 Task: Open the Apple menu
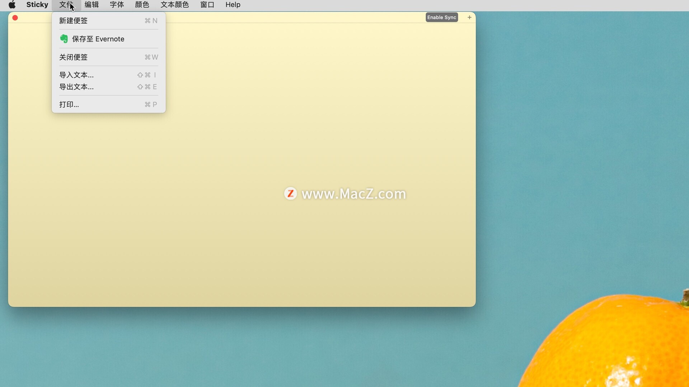click(12, 5)
